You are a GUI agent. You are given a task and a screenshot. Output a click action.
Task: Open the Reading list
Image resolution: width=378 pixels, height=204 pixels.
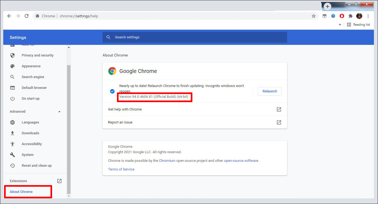tap(358, 25)
